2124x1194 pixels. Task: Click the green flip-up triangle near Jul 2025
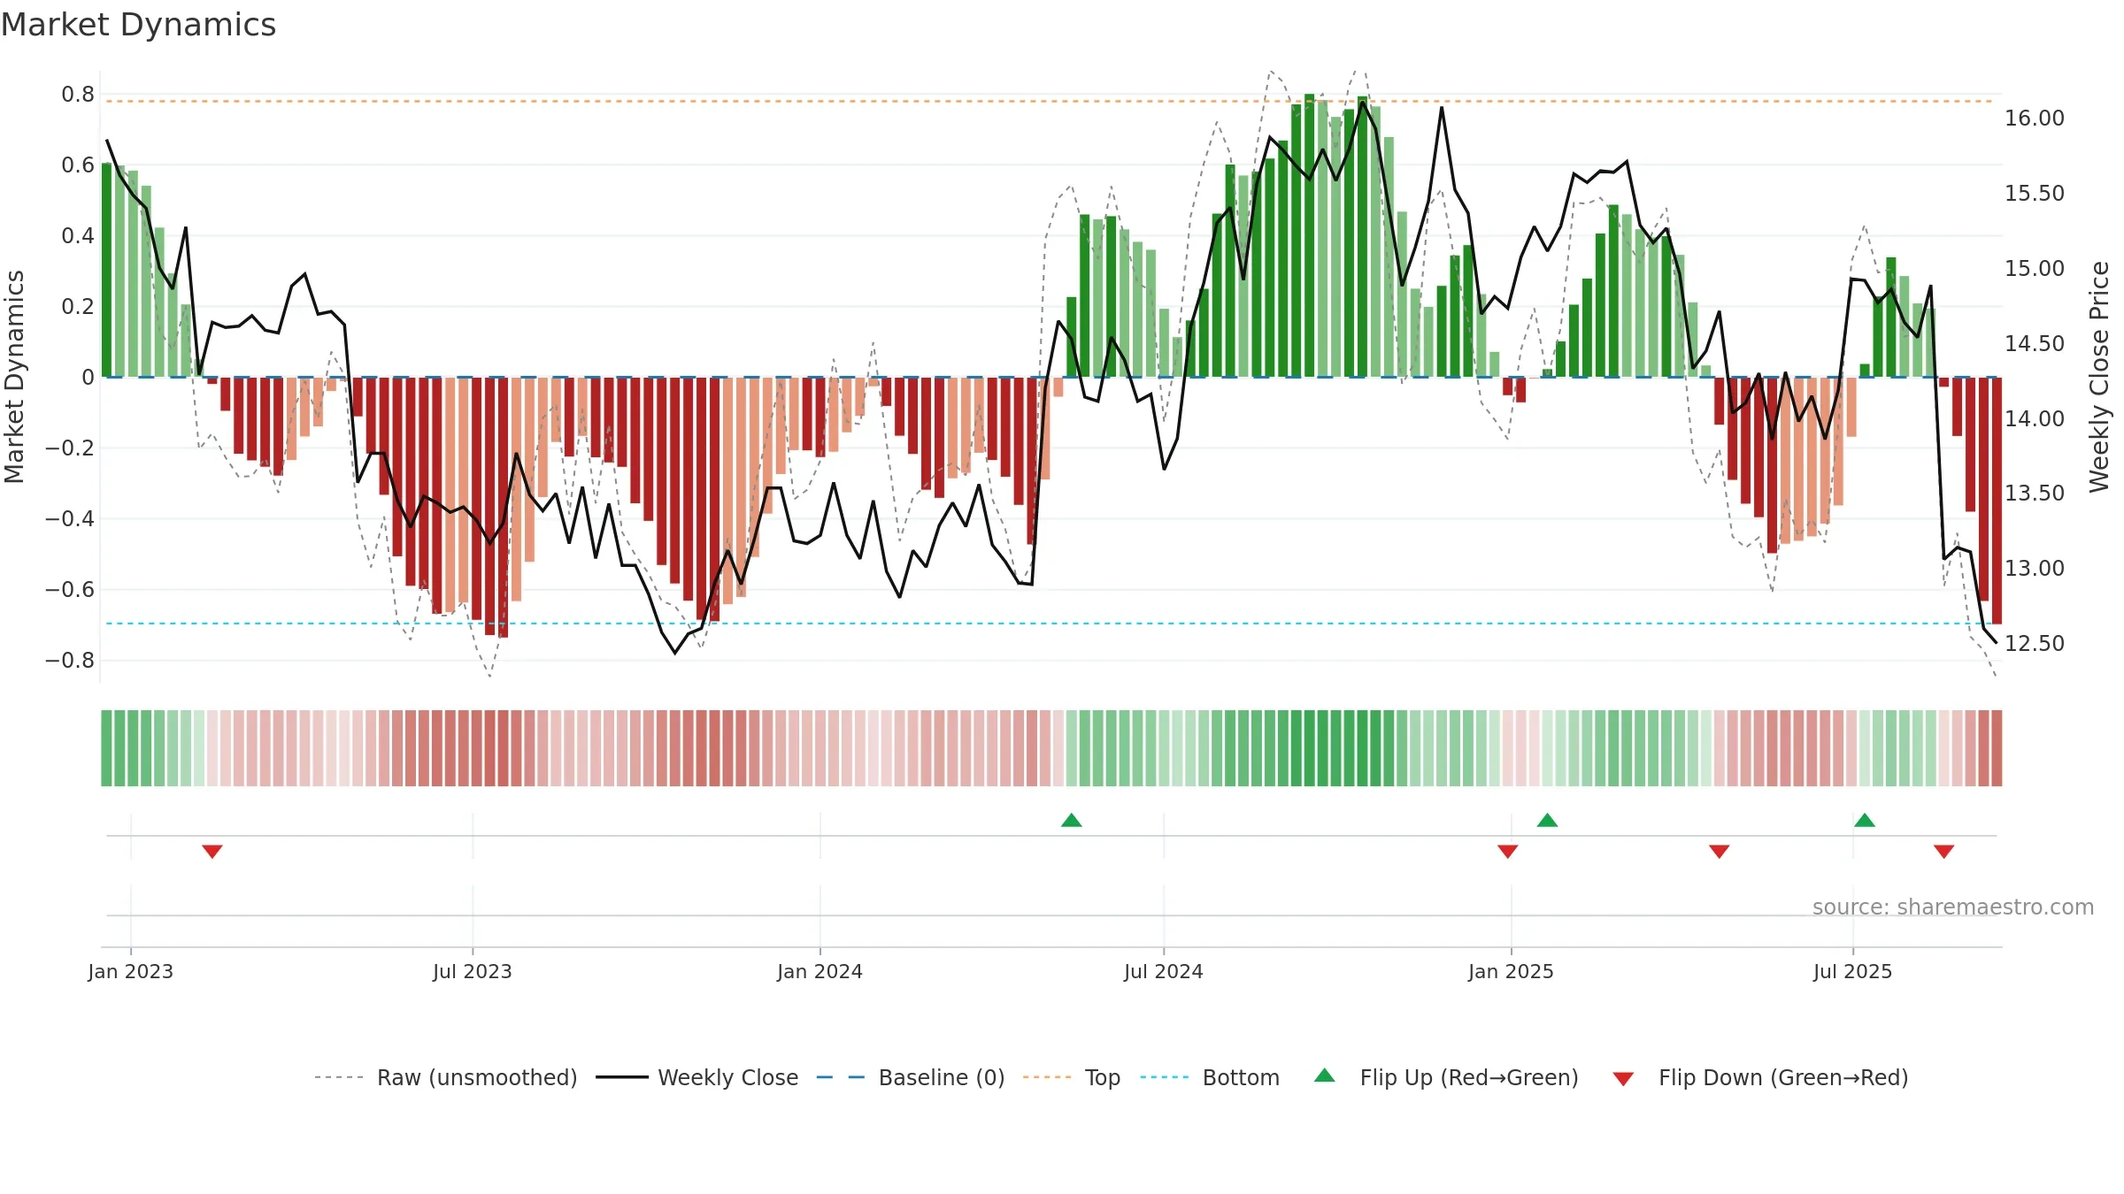(x=1865, y=820)
